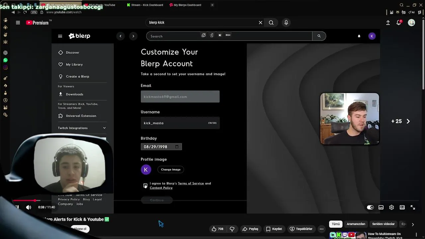
Task: Open the Legal footer link
Action: 97,199
